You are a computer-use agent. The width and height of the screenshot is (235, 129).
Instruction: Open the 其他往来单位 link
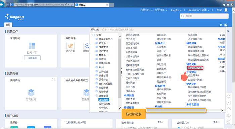[x=164, y=77]
